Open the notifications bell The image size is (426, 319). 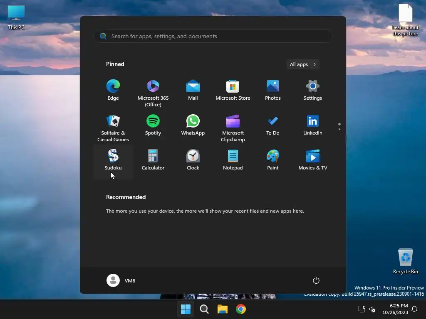pos(415,309)
